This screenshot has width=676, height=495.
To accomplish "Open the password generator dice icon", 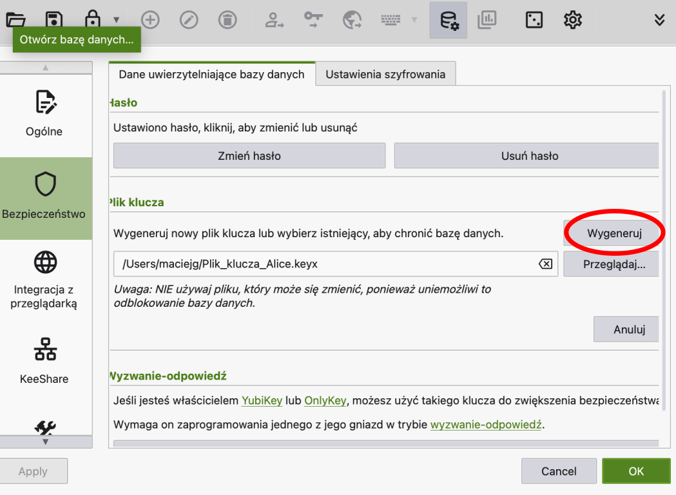I will 534,20.
